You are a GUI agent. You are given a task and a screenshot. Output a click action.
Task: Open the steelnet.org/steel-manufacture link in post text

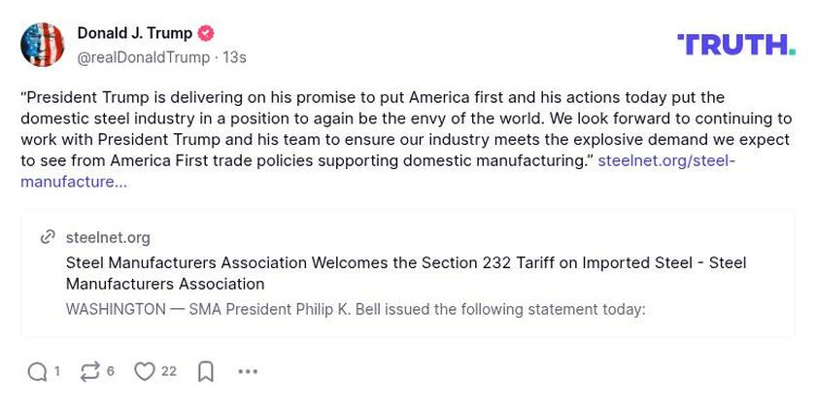(665, 160)
